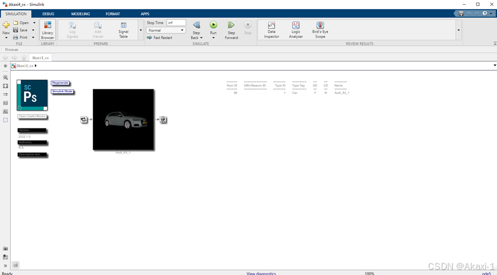Expand the Review Results gallery arrow
Viewport: 497px width, 275px height.
coord(459,30)
